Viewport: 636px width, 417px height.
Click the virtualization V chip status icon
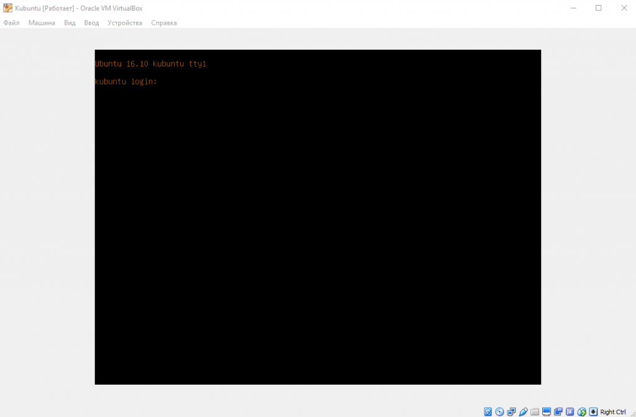tap(570, 412)
